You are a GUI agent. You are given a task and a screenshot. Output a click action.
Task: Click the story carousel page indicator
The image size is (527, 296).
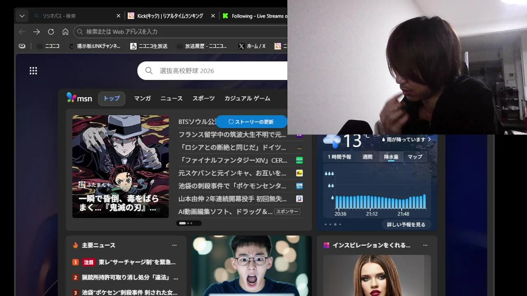click(x=189, y=223)
